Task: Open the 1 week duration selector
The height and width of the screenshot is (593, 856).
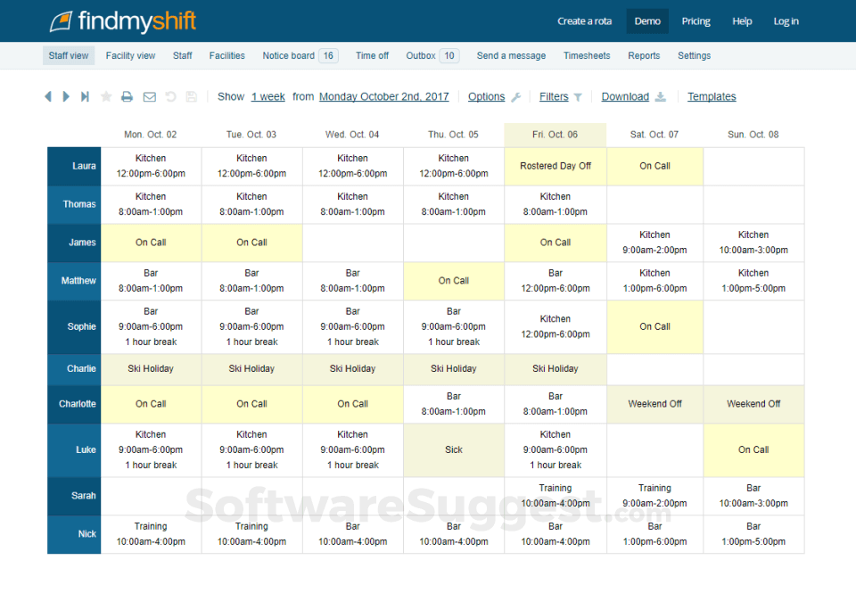Action: tap(267, 96)
